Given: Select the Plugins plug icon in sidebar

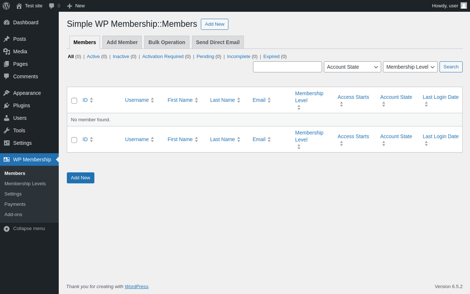Looking at the screenshot, I should coord(7,105).
